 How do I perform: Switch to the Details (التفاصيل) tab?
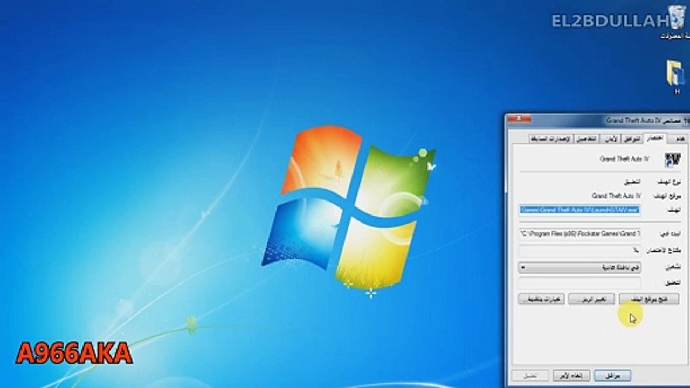click(x=586, y=139)
